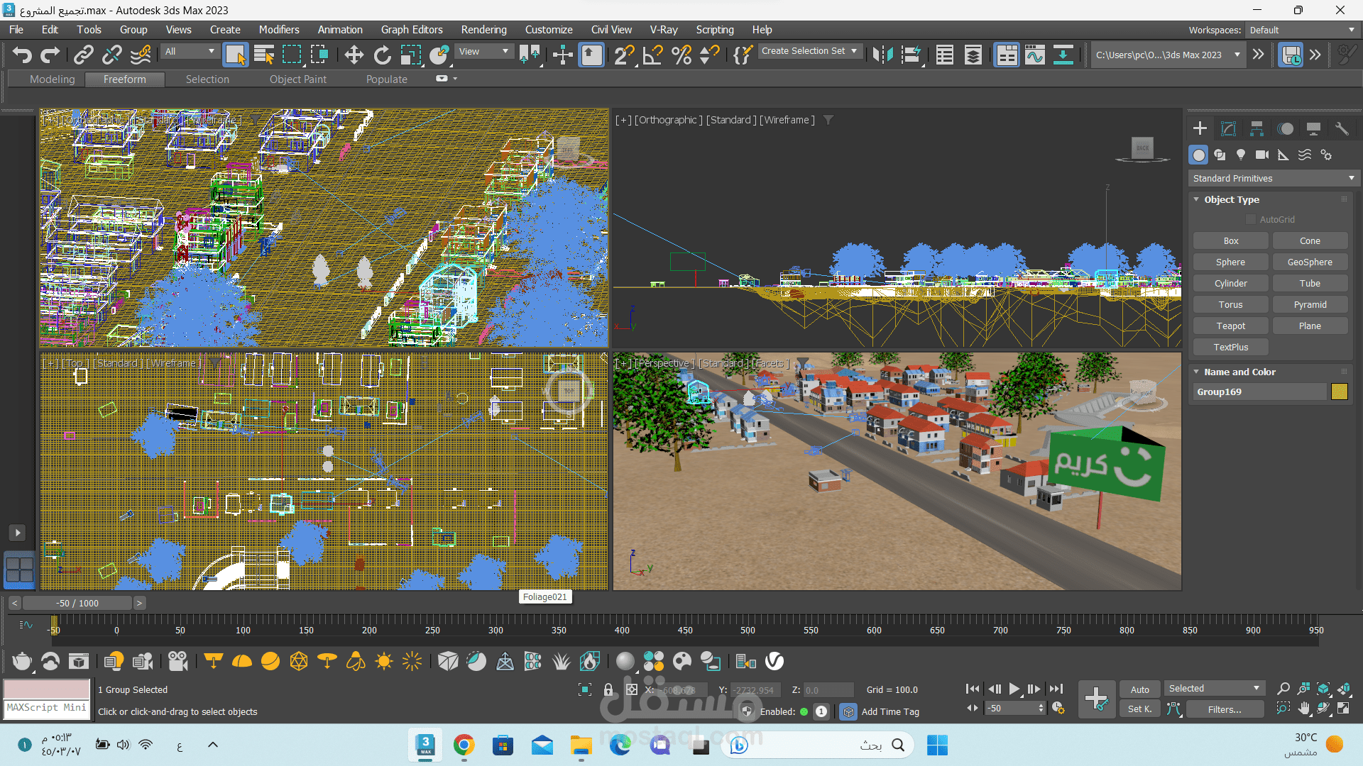Viewport: 1363px width, 766px height.
Task: Open the Rendering menu
Action: [x=484, y=30]
